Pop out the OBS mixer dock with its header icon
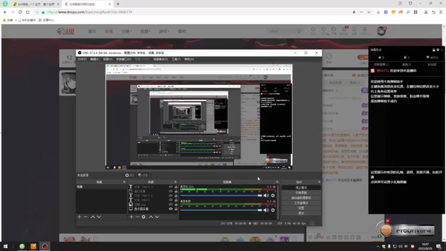The image size is (446, 251). tap(277, 182)
